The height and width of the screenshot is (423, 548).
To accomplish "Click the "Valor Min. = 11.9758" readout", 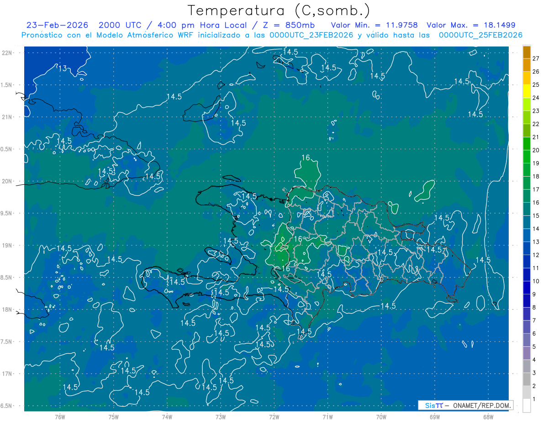I will point(374,25).
